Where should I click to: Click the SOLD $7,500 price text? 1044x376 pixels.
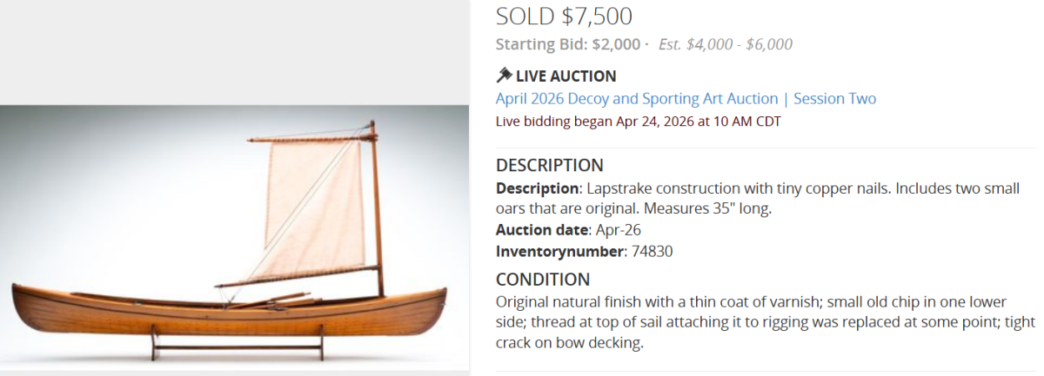point(564,16)
